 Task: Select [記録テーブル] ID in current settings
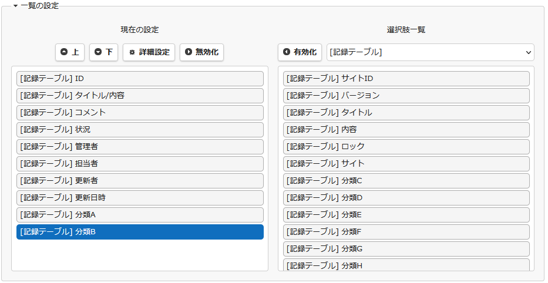tap(140, 79)
